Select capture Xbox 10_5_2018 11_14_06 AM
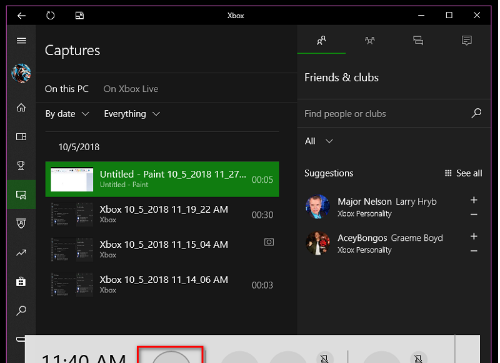Screen dimensions: 500x363 (x=162, y=285)
